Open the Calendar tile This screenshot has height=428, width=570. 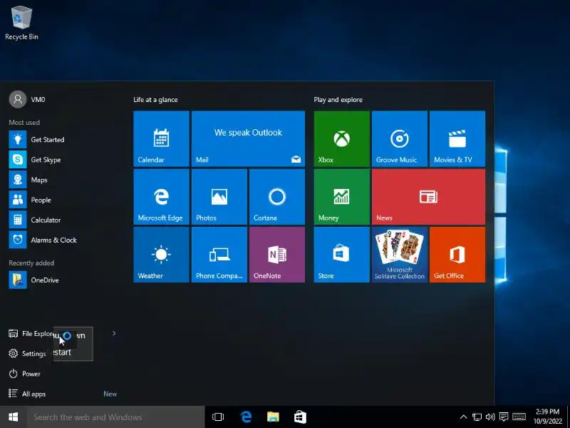[162, 138]
